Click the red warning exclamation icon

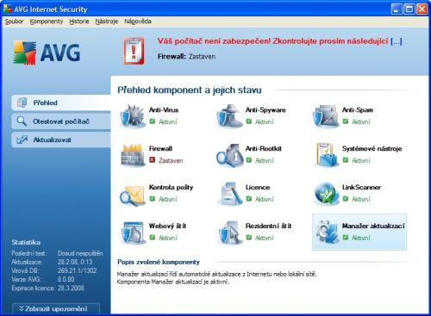134,51
